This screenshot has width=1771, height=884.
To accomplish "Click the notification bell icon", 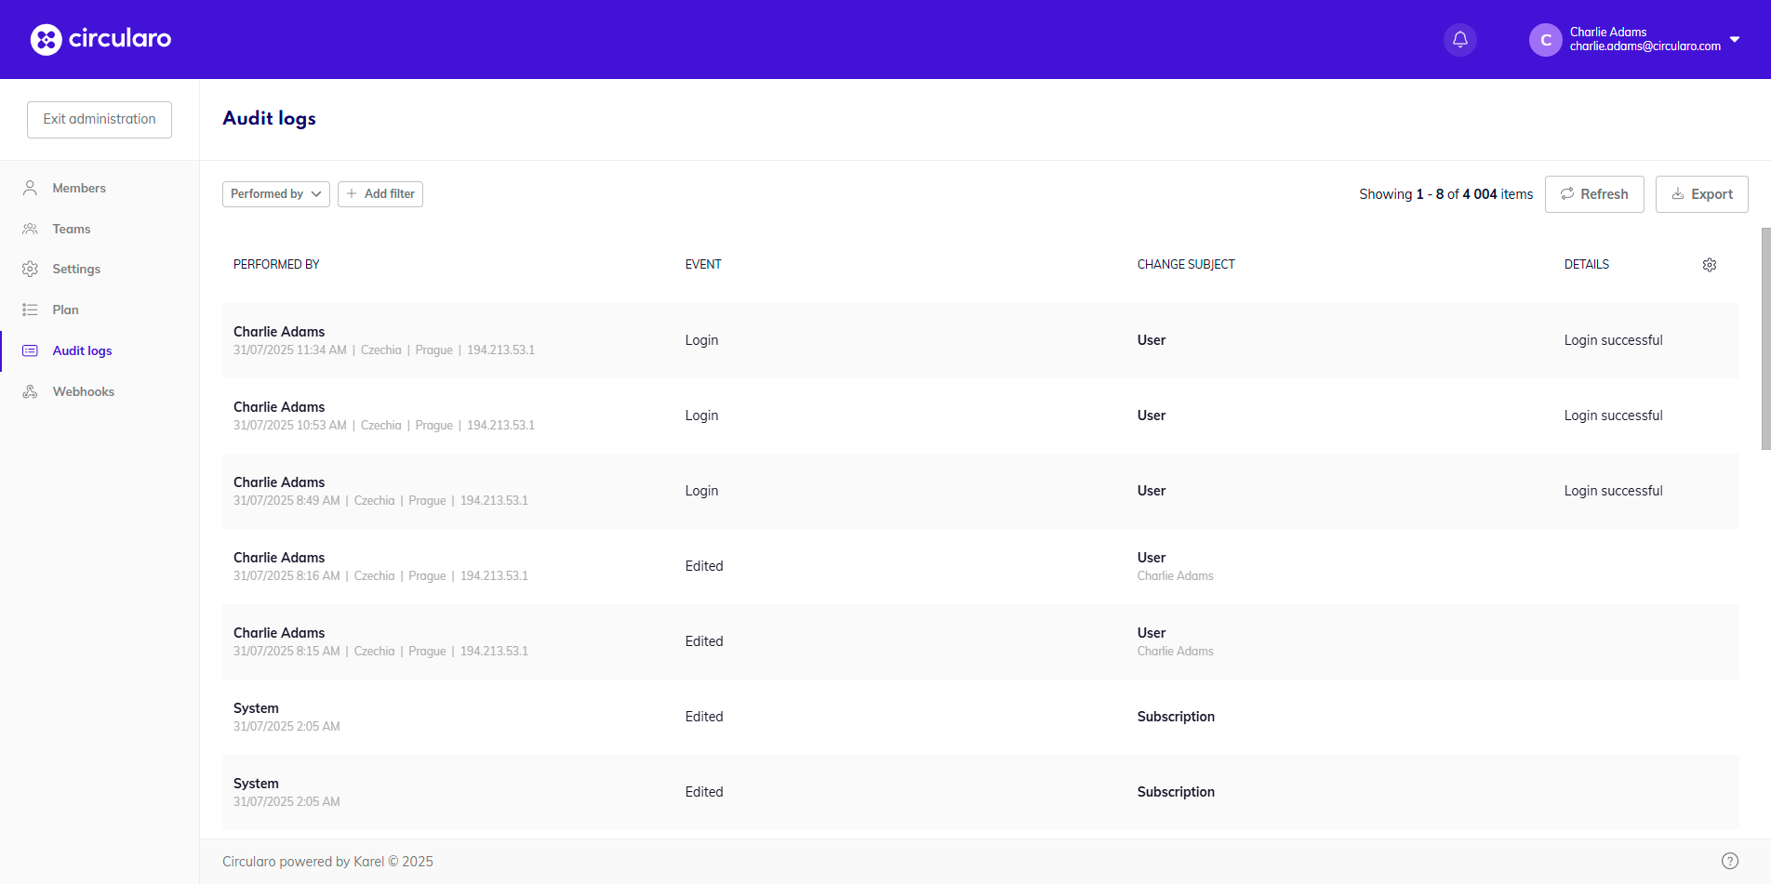I will (x=1459, y=39).
